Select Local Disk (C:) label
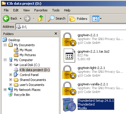Image resolution: width=126 pixels, height=114 pixels. click(30, 65)
